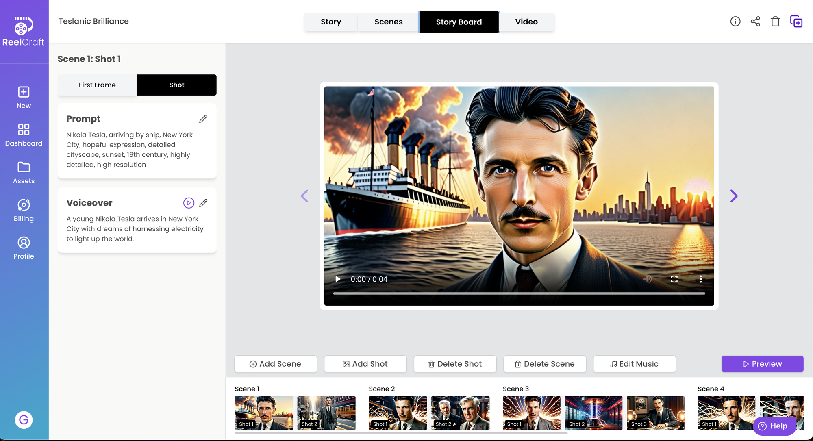
Task: Toggle the voiceover play button
Action: pyautogui.click(x=189, y=202)
